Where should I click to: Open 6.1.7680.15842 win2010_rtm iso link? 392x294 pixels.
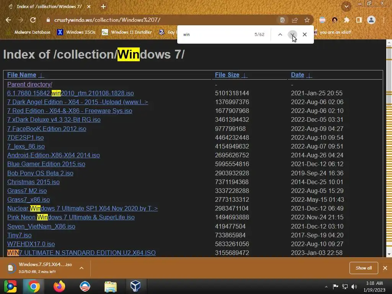[70, 93]
